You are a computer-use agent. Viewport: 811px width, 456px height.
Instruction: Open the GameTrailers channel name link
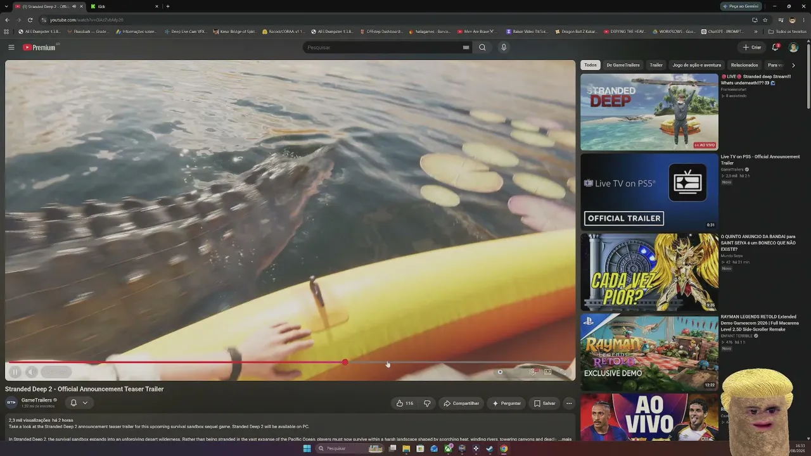coord(37,400)
